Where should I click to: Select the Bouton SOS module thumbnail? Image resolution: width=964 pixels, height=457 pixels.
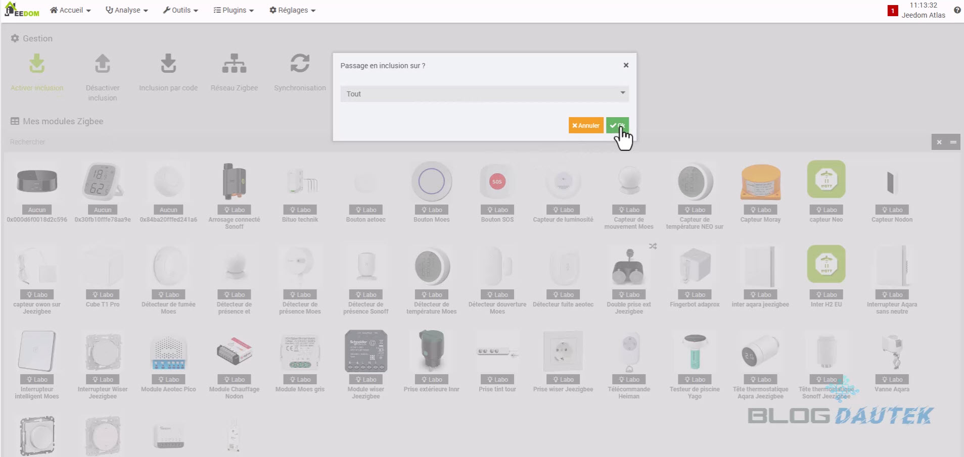(497, 182)
